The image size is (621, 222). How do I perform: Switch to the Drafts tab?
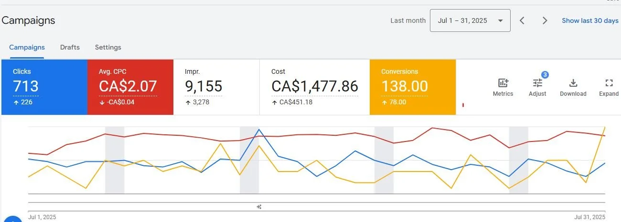coord(70,47)
